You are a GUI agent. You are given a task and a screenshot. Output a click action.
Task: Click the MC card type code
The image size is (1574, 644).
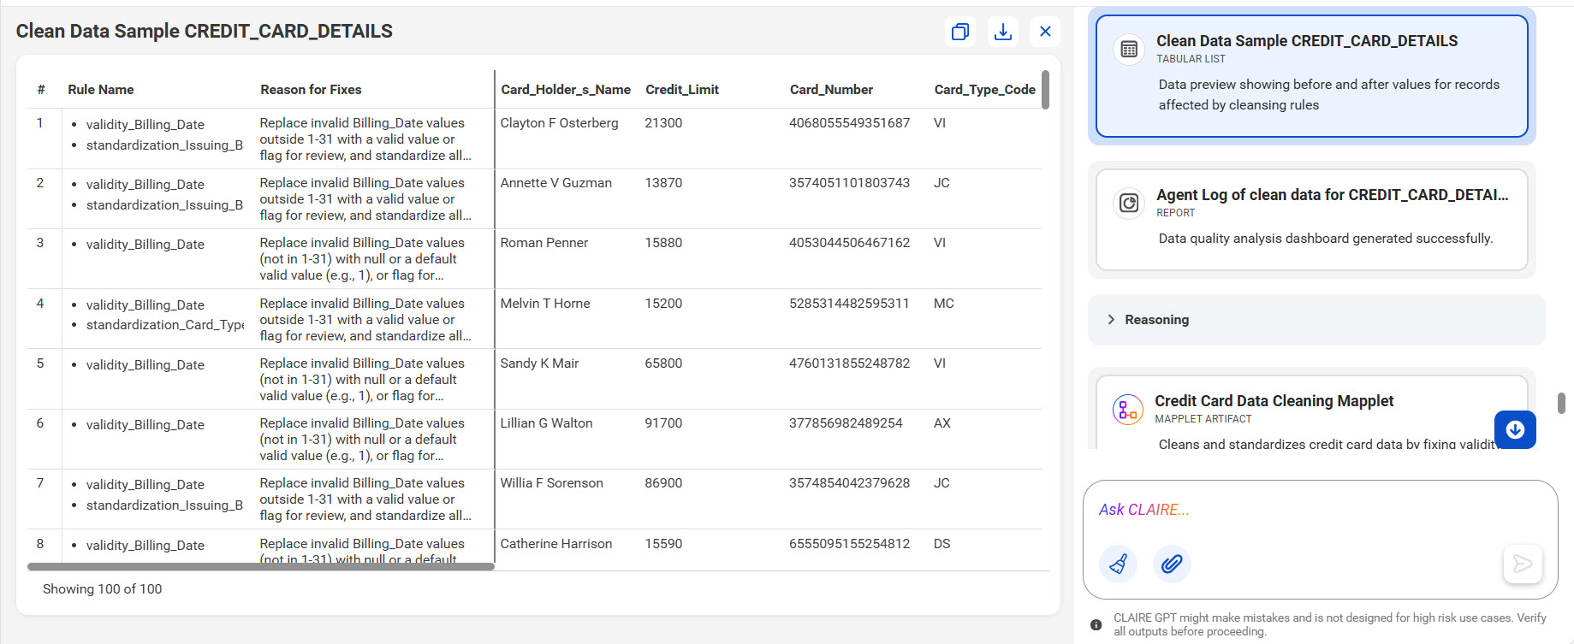[943, 304]
